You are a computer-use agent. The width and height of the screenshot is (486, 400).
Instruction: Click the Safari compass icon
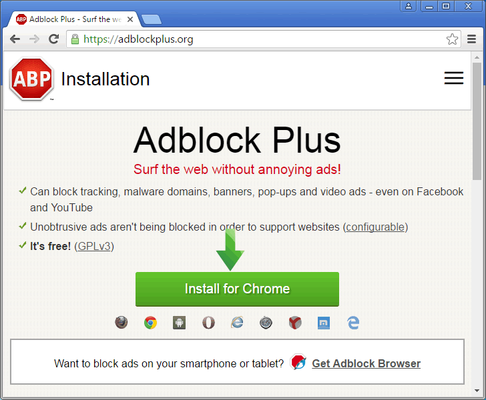(266, 323)
